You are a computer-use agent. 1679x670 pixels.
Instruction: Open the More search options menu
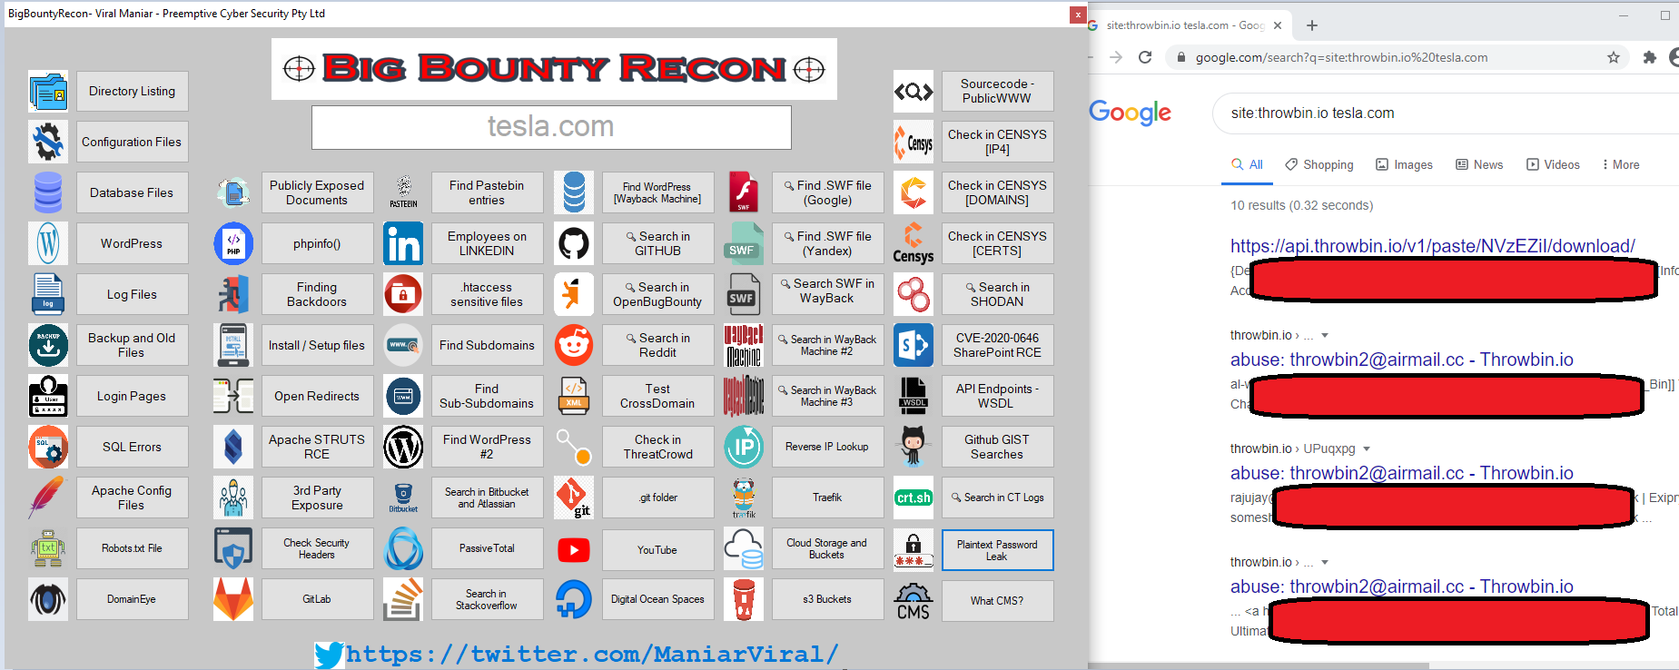click(x=1621, y=164)
